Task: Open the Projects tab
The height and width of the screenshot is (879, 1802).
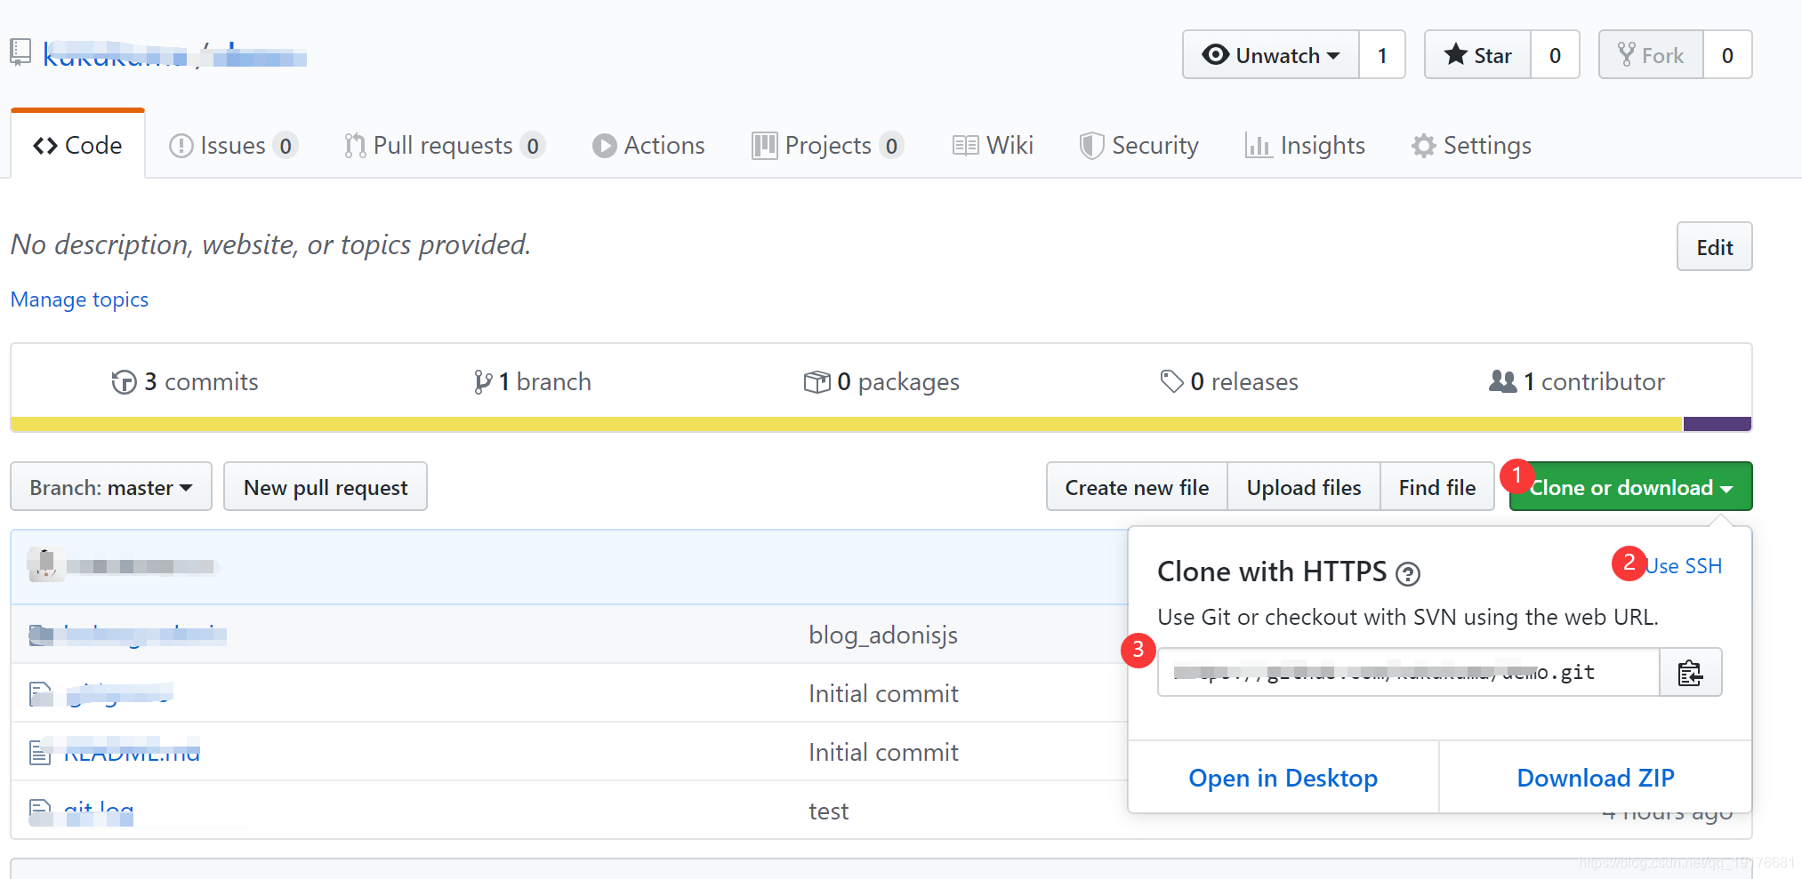Action: pyautogui.click(x=827, y=145)
